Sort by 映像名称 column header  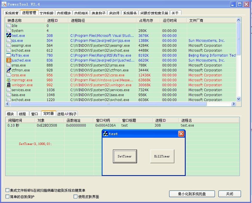click(25, 20)
